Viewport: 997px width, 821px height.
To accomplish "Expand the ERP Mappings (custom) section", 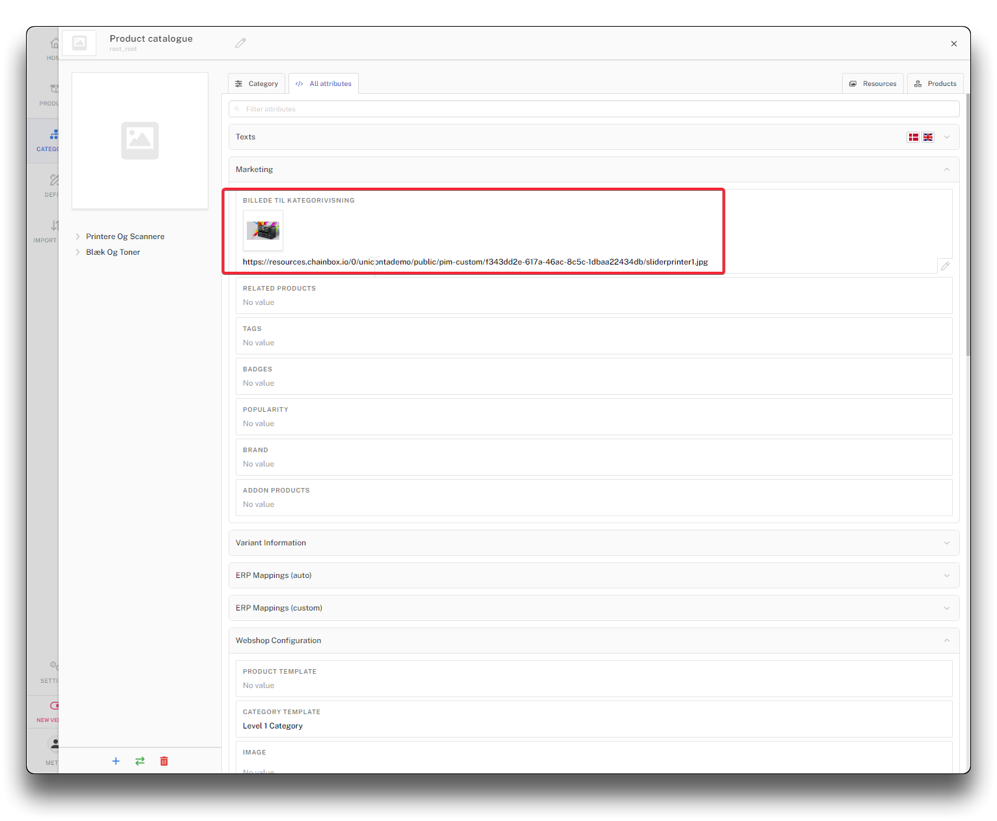I will [594, 608].
